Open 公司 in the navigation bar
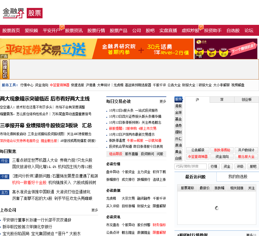 coord(136,31)
